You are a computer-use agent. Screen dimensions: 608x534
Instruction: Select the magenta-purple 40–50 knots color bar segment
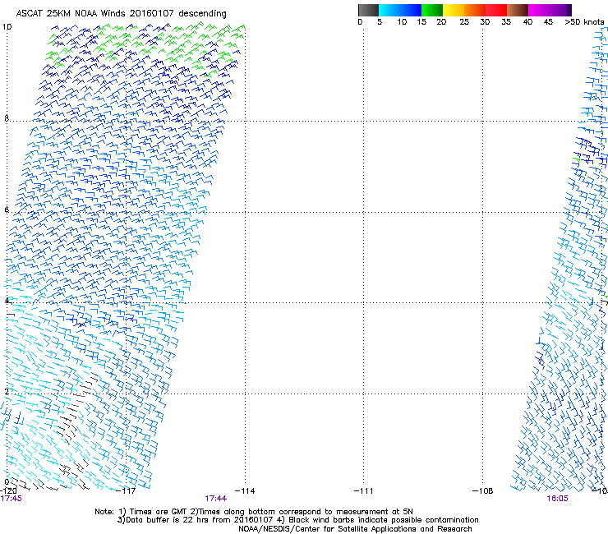[x=550, y=10]
